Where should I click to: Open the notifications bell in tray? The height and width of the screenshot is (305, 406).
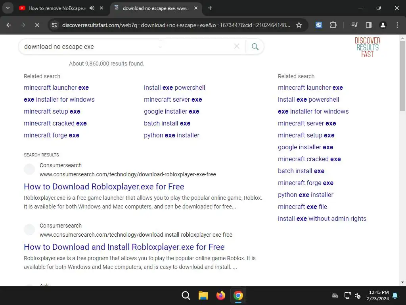click(395, 295)
